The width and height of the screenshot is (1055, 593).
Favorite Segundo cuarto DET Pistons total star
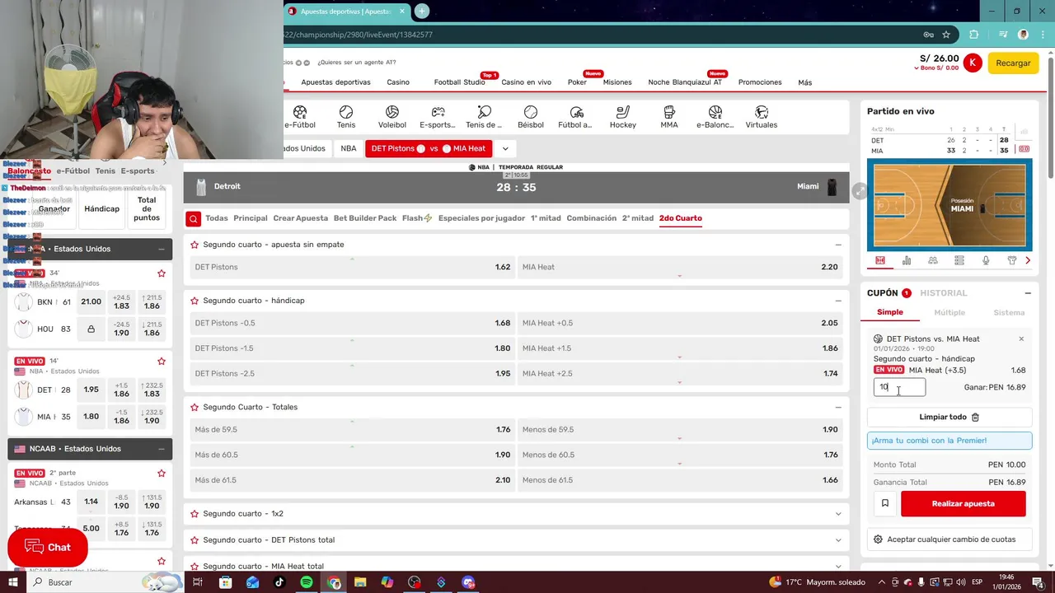[x=195, y=540]
